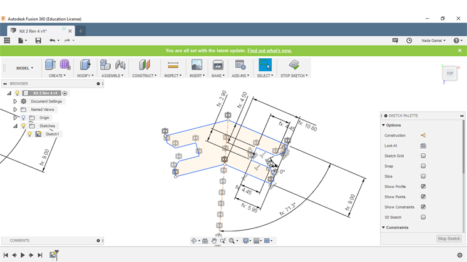Image resolution: width=467 pixels, height=262 pixels.
Task: Select the Pan hand tool
Action: coord(214,241)
